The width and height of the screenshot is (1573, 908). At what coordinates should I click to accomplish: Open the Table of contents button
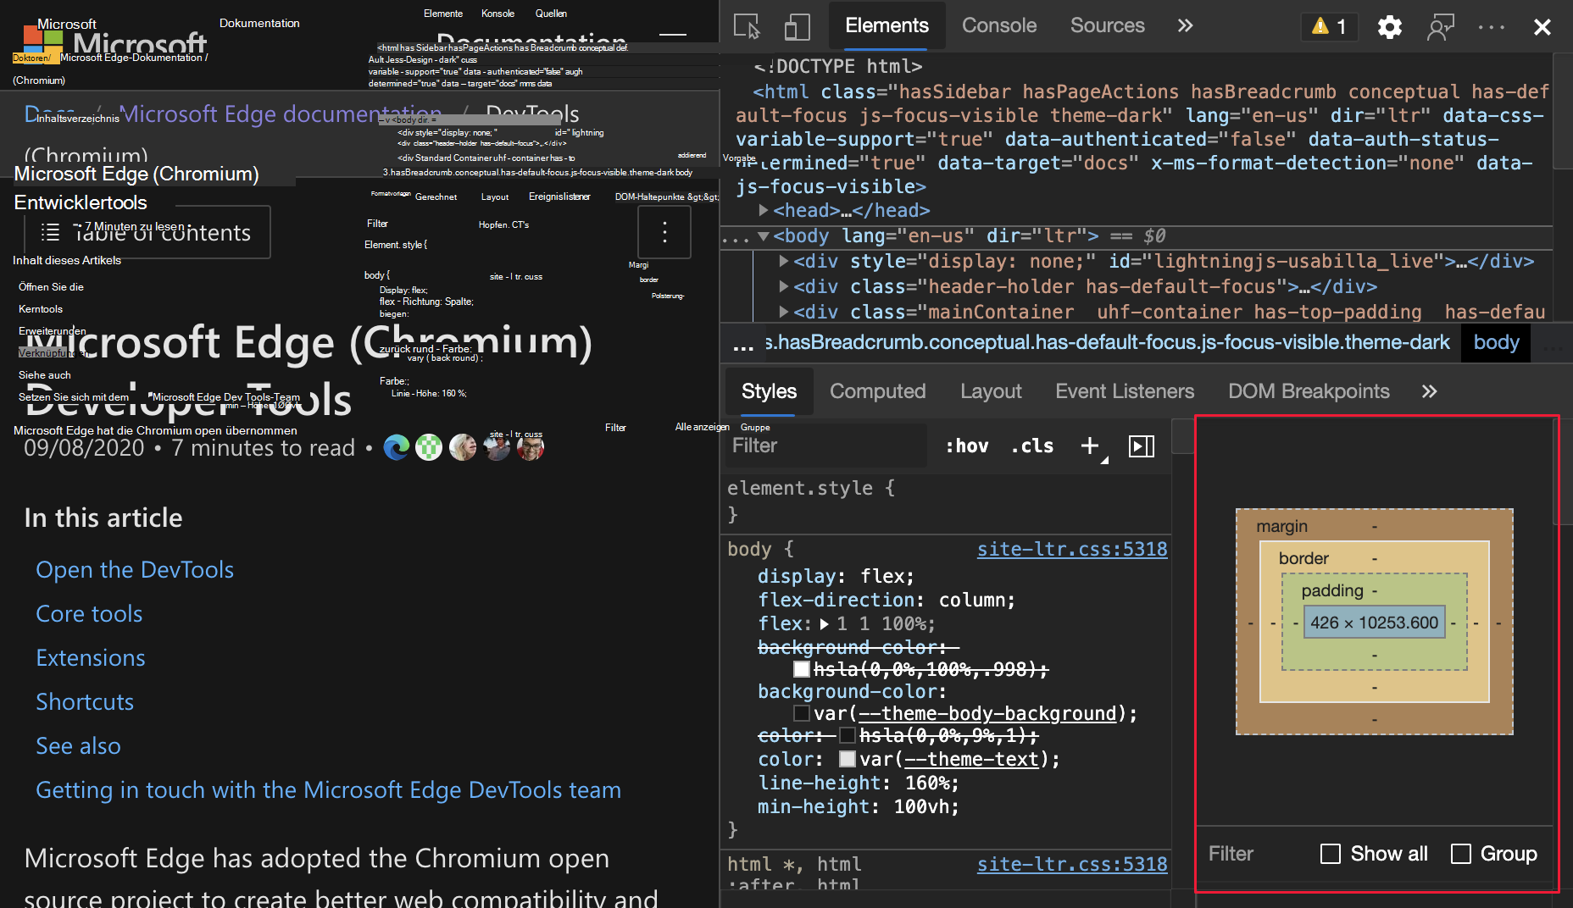click(147, 232)
